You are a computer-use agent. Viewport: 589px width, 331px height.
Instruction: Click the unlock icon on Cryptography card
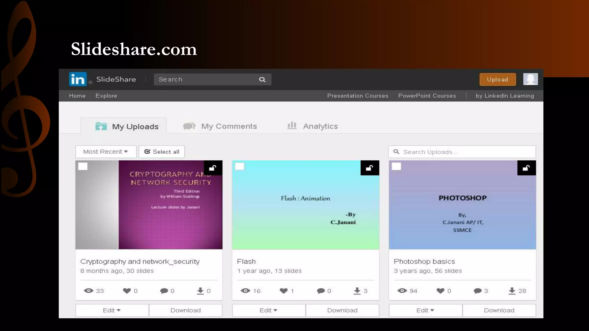tap(213, 168)
